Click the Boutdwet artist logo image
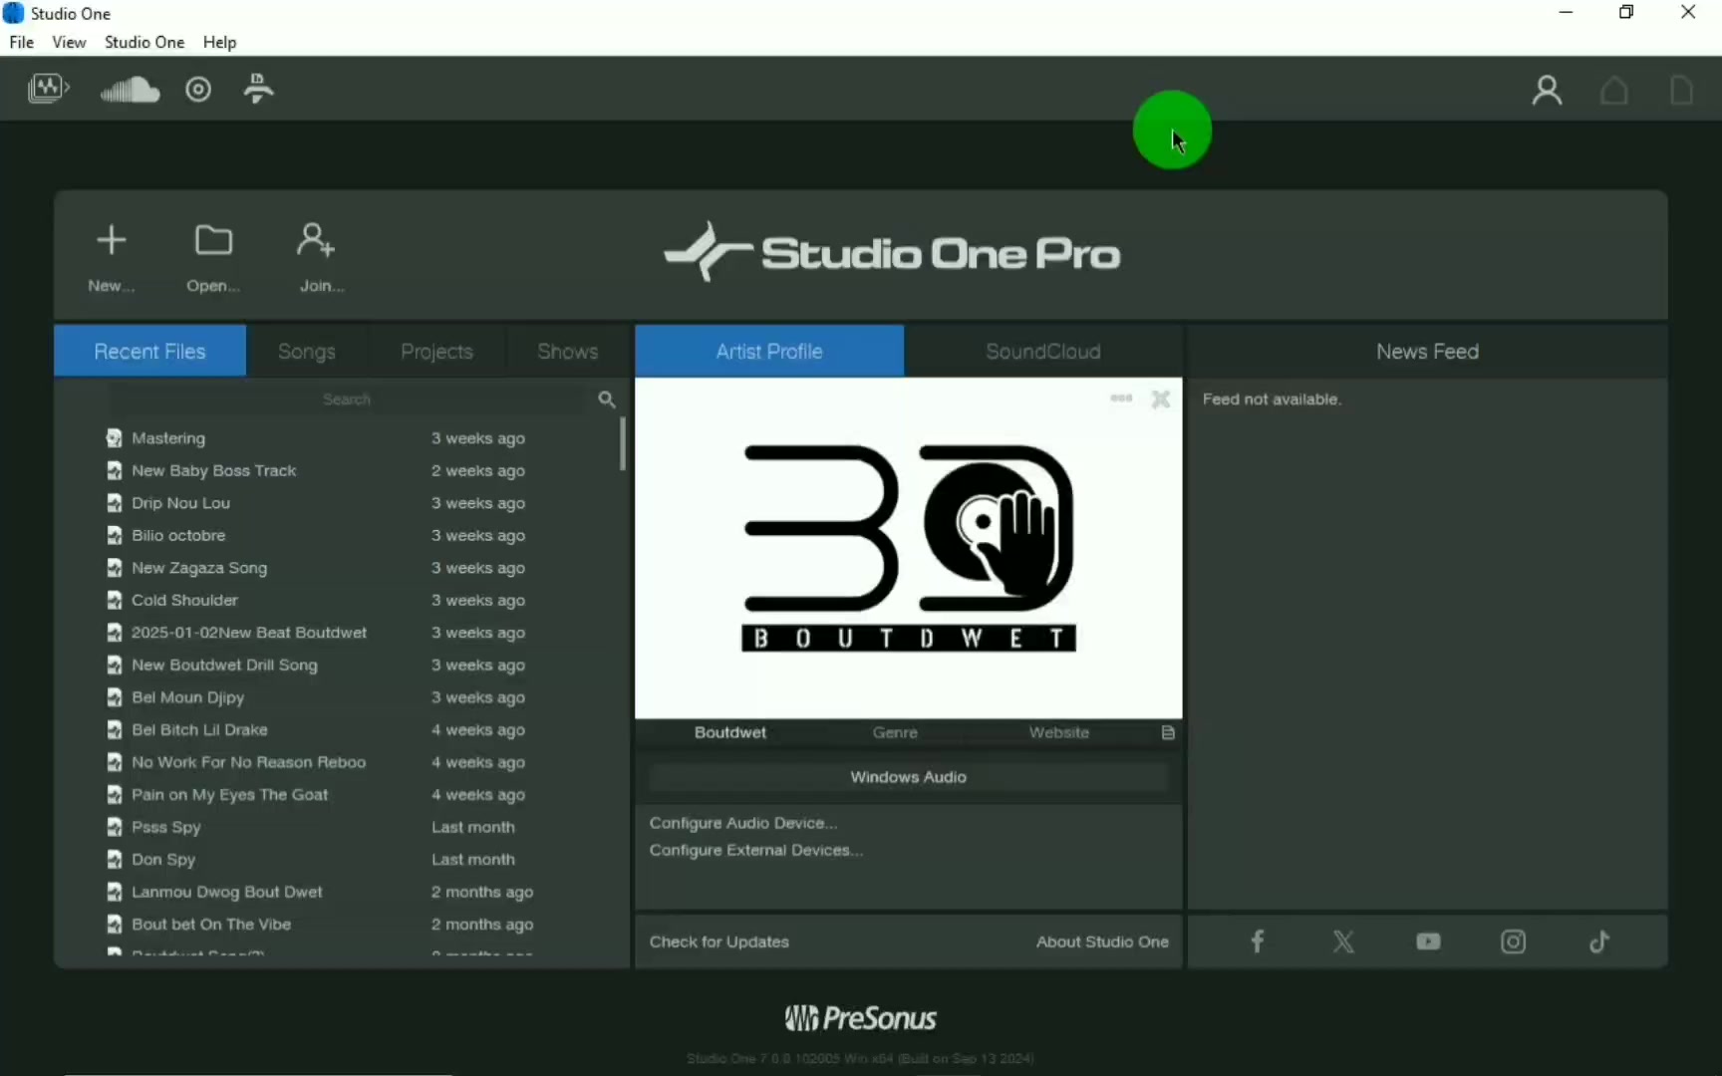The height and width of the screenshot is (1076, 1722). coord(909,548)
